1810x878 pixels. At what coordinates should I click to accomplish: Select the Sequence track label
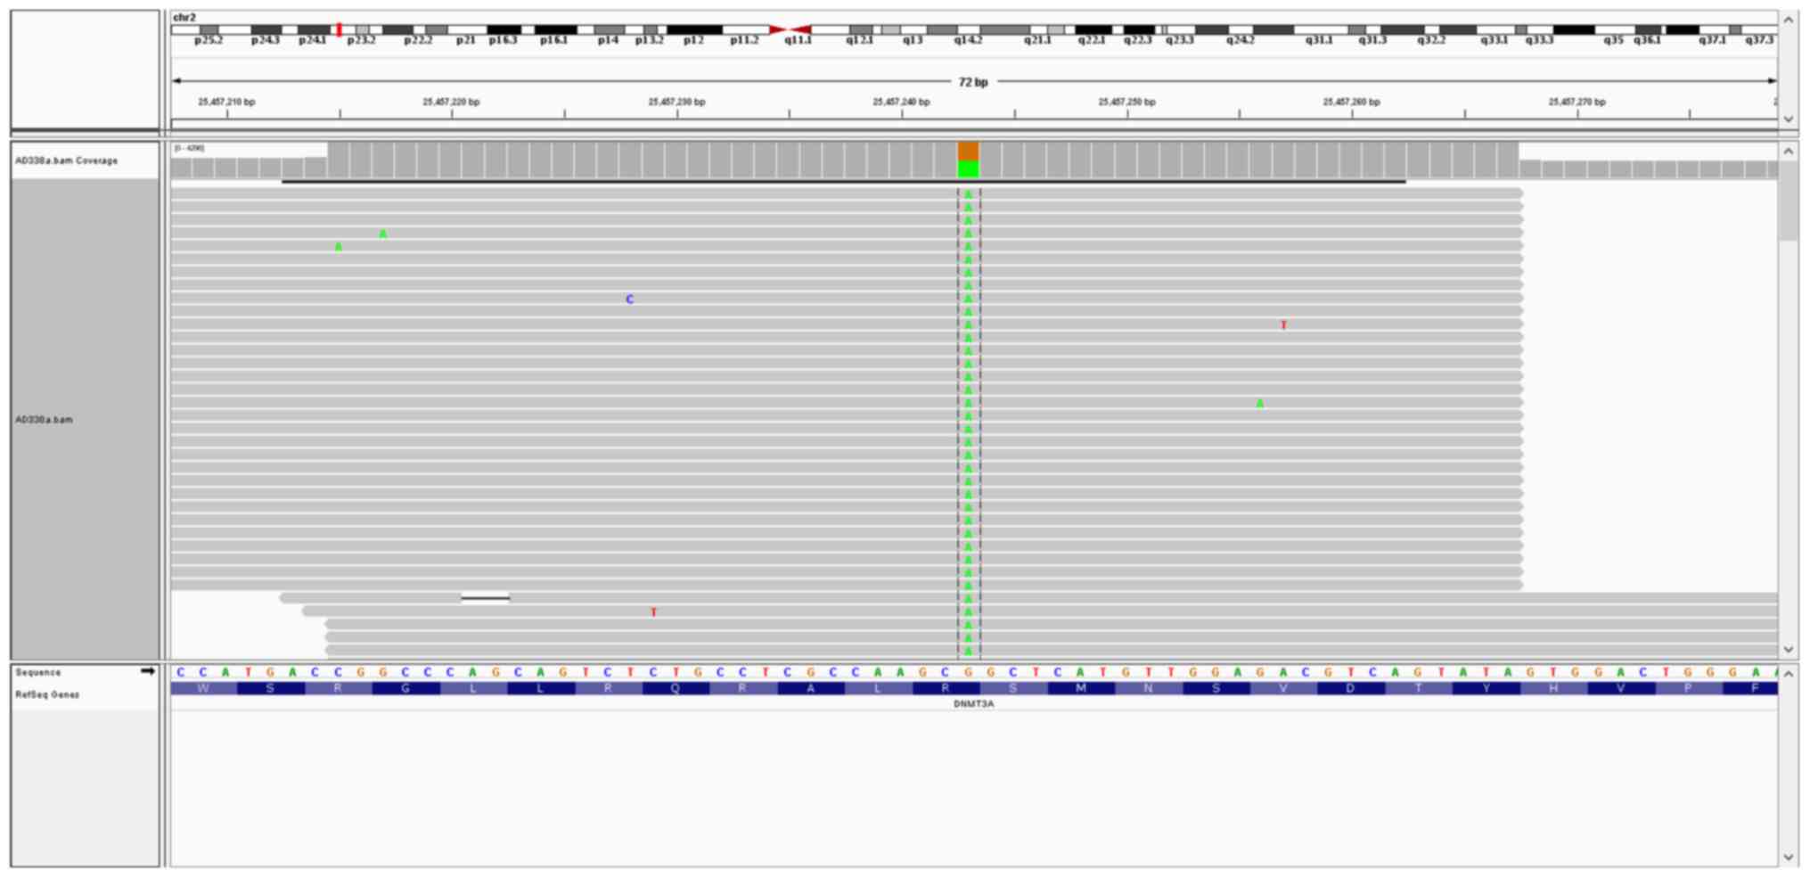click(x=38, y=672)
